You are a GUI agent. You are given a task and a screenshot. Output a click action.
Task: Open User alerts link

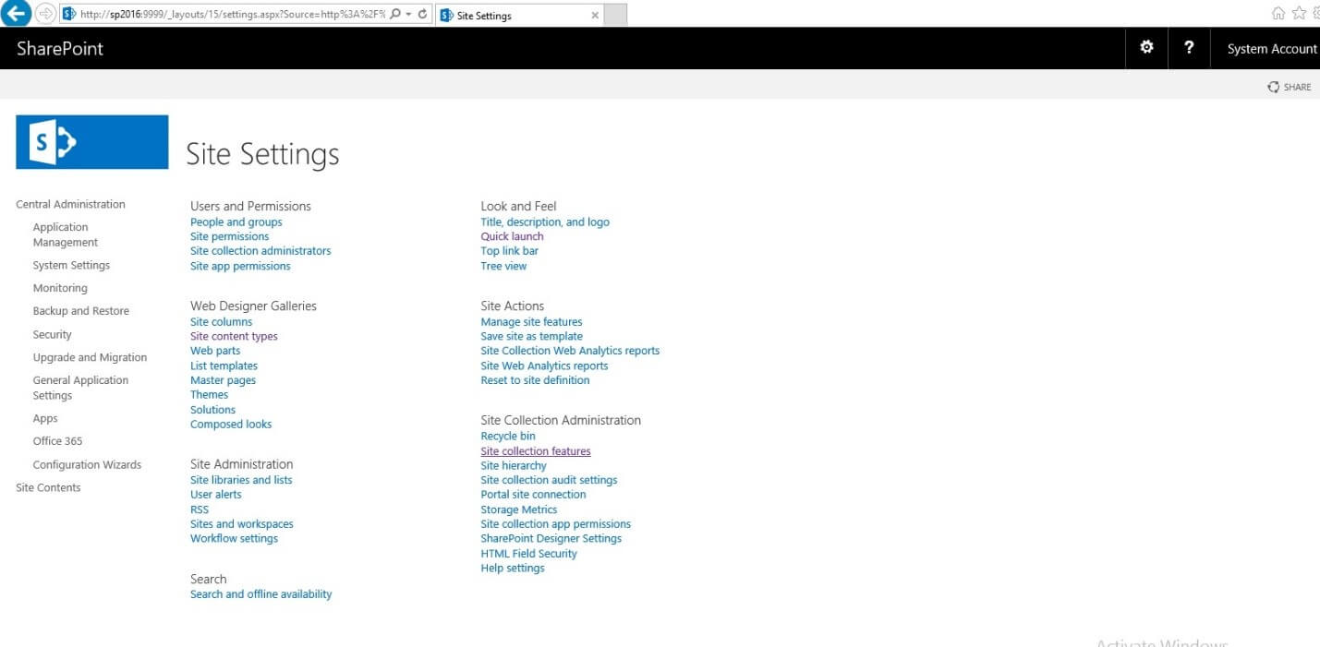pyautogui.click(x=215, y=495)
